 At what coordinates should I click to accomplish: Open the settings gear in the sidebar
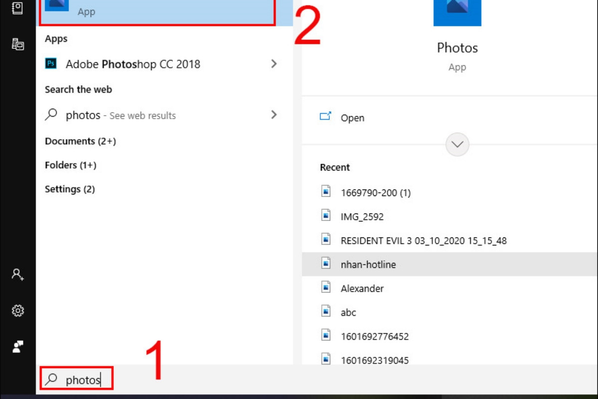pos(18,311)
